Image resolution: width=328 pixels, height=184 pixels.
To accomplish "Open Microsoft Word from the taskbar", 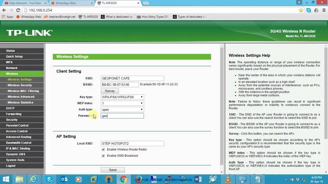I will [x=198, y=179].
